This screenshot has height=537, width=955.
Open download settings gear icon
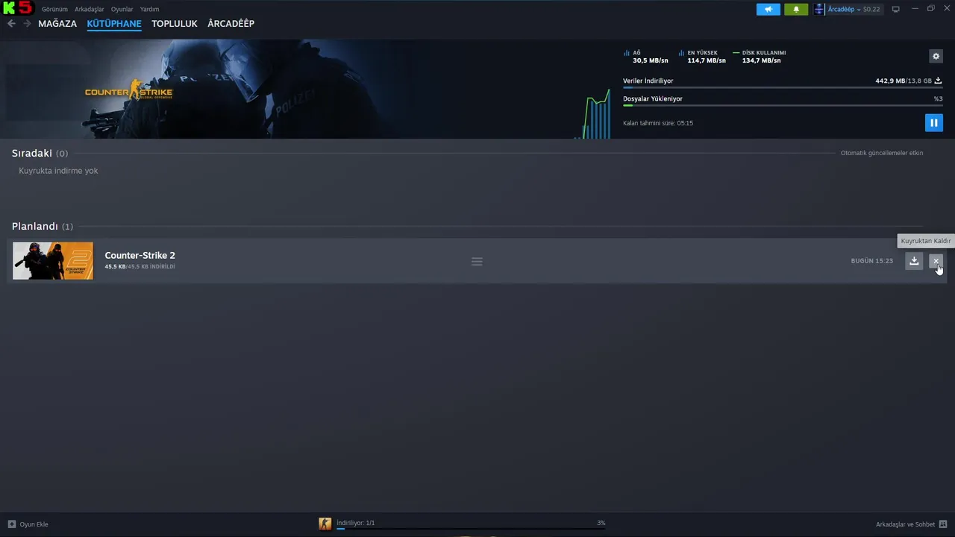[936, 56]
